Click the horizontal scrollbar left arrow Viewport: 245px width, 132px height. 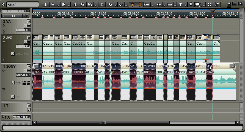click(x=34, y=123)
